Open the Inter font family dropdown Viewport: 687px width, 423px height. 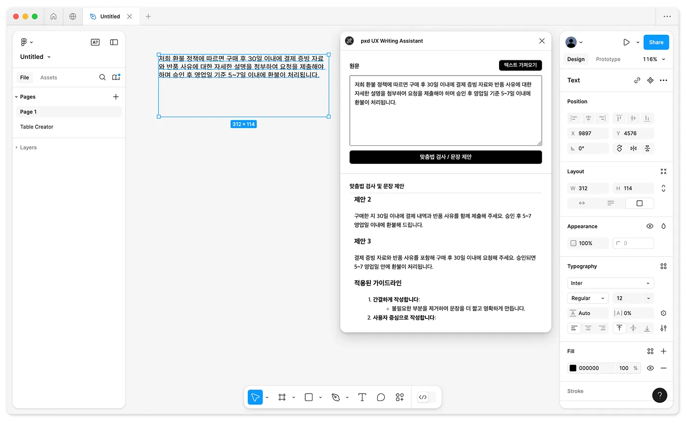(610, 283)
